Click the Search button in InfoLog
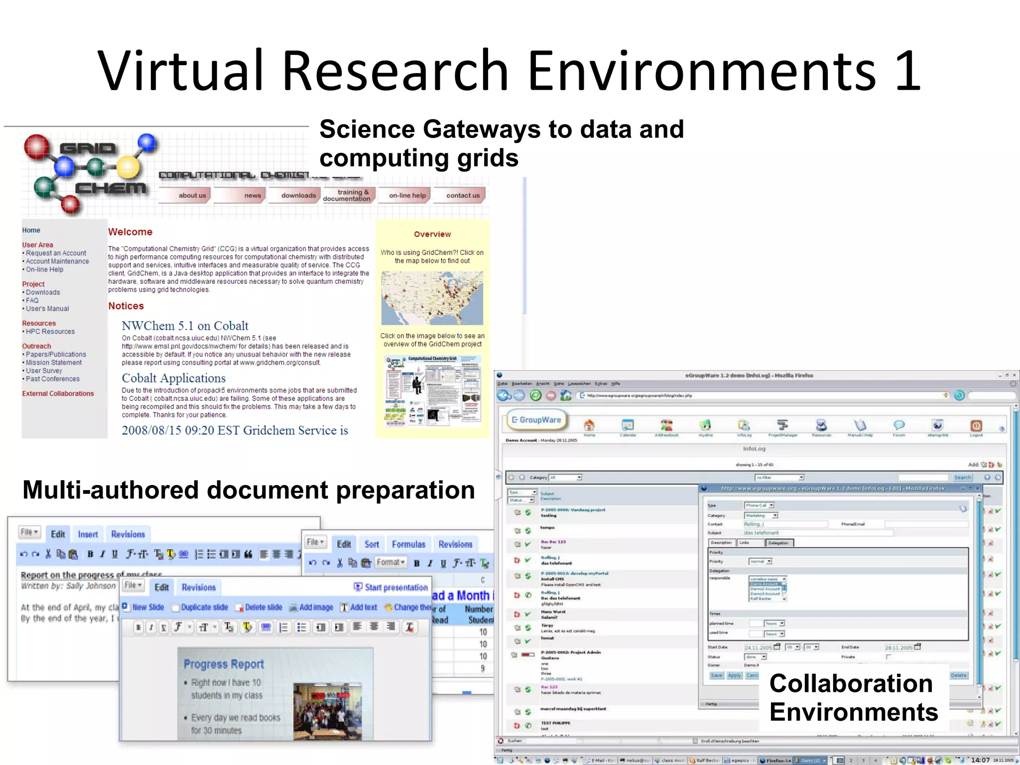The height and width of the screenshot is (765, 1020). tap(963, 477)
